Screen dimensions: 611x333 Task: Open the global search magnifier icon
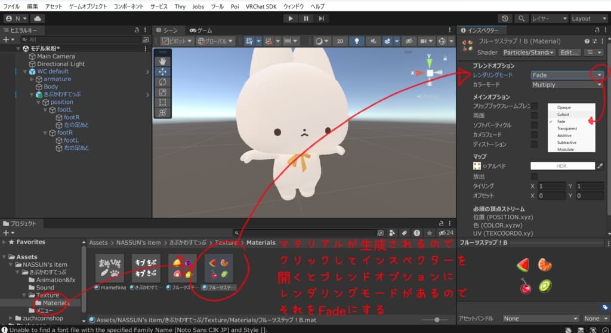point(521,18)
